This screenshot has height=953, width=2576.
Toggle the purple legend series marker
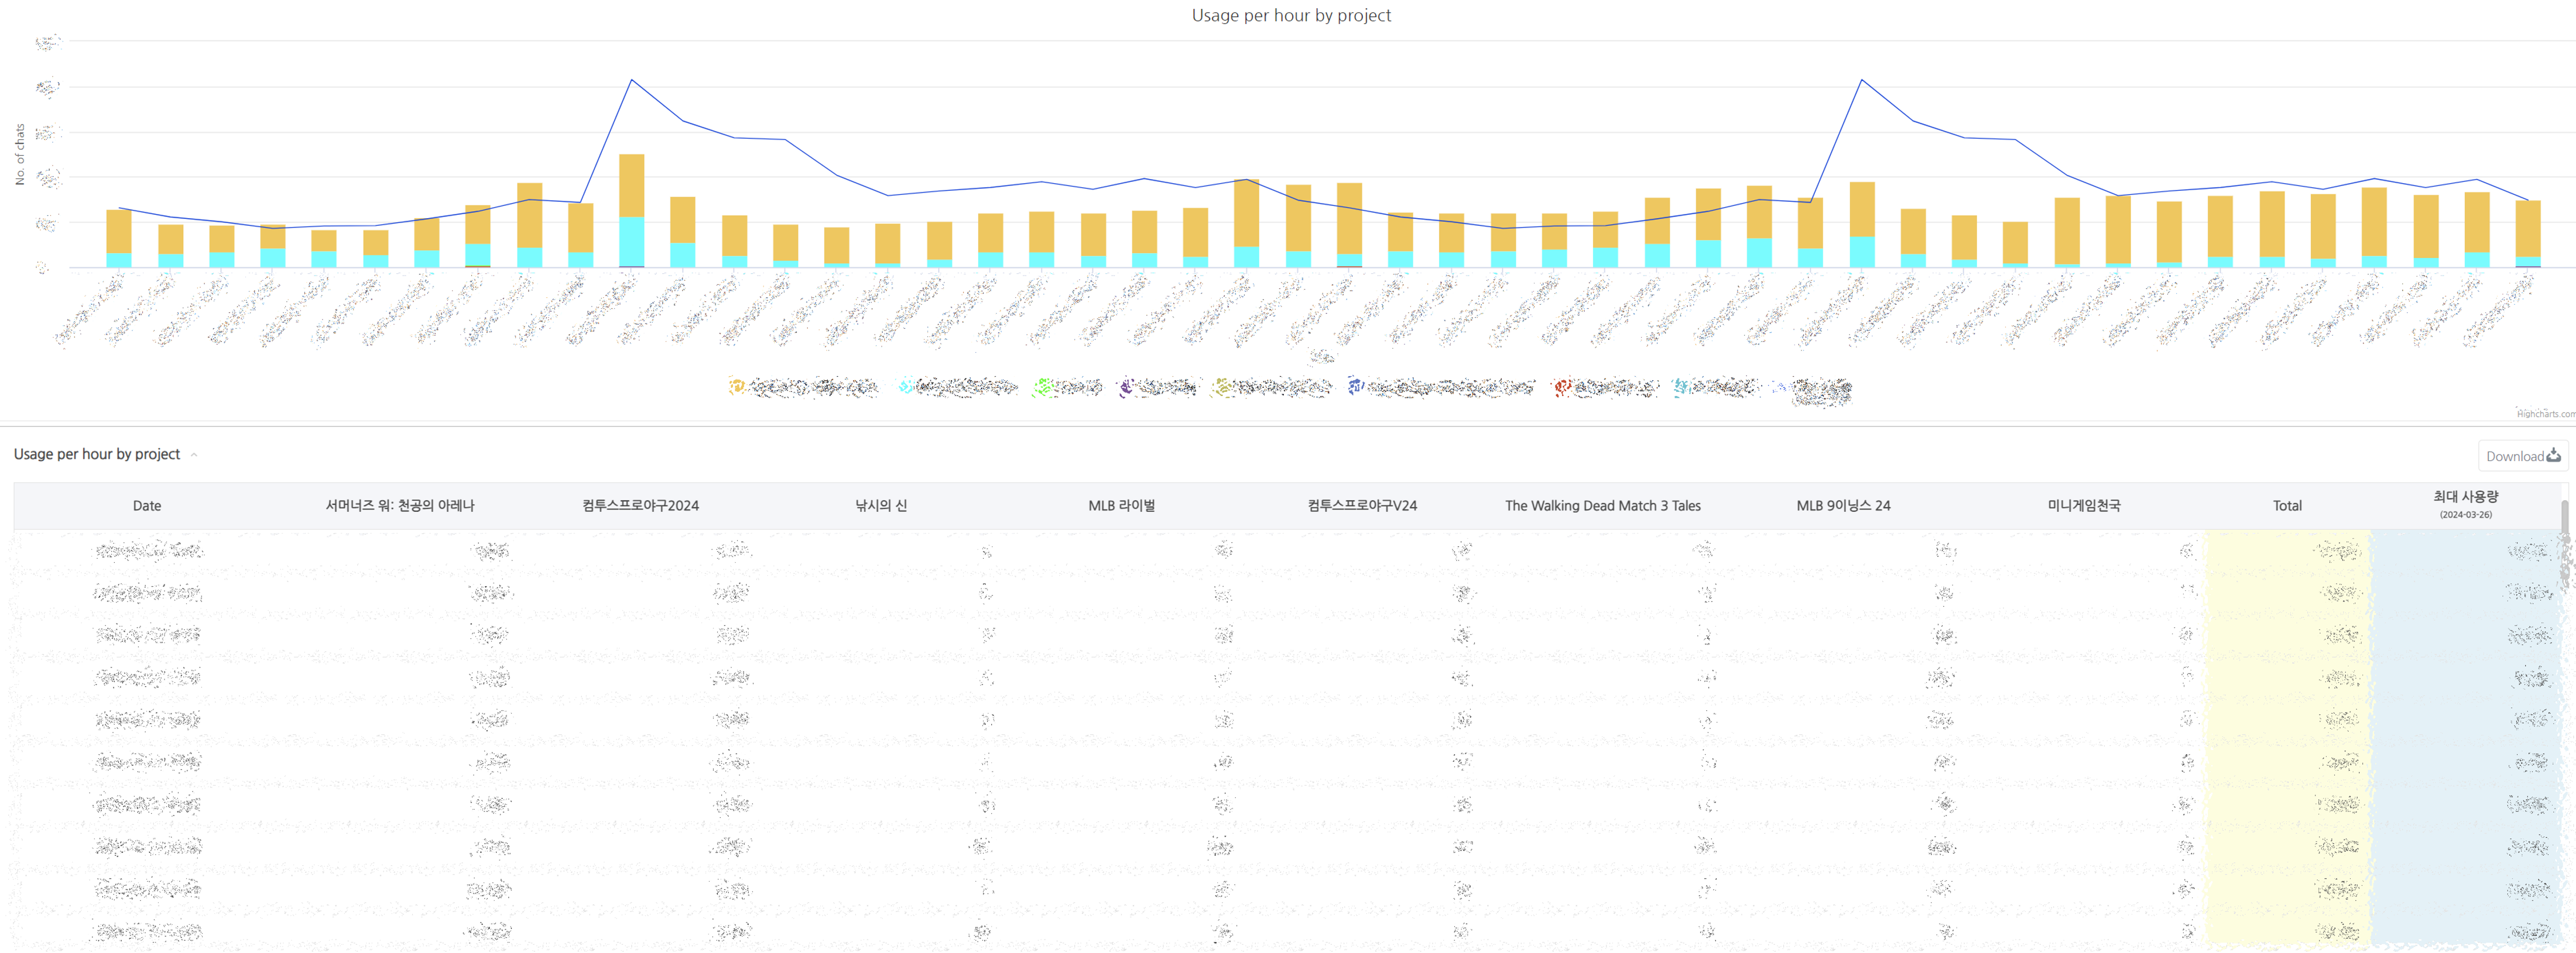1126,387
